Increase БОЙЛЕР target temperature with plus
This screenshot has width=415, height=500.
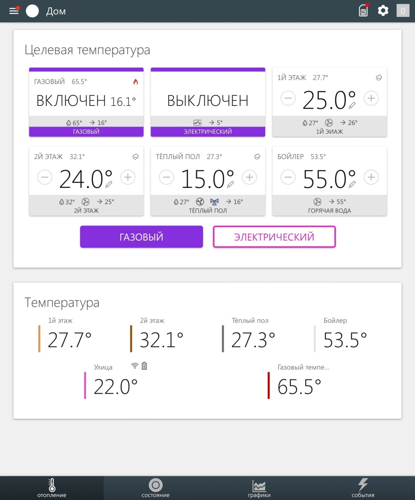click(371, 177)
